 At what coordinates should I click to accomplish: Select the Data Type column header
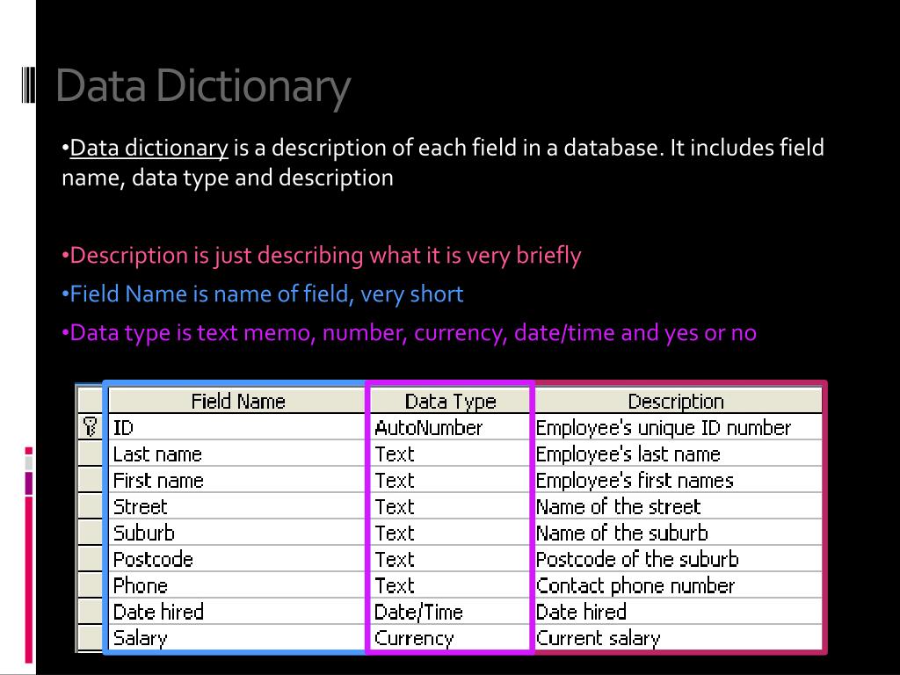point(450,401)
